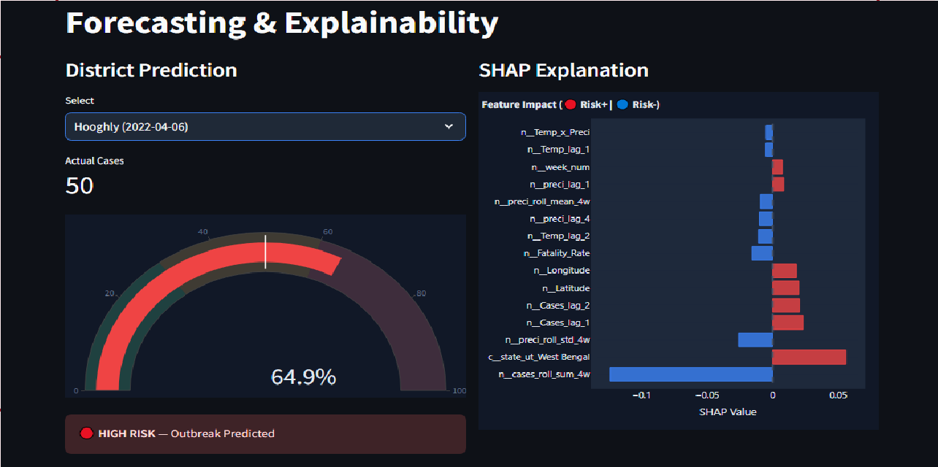Click the 64.9% gauge value
Viewport: 938px width, 467px height.
pos(303,377)
